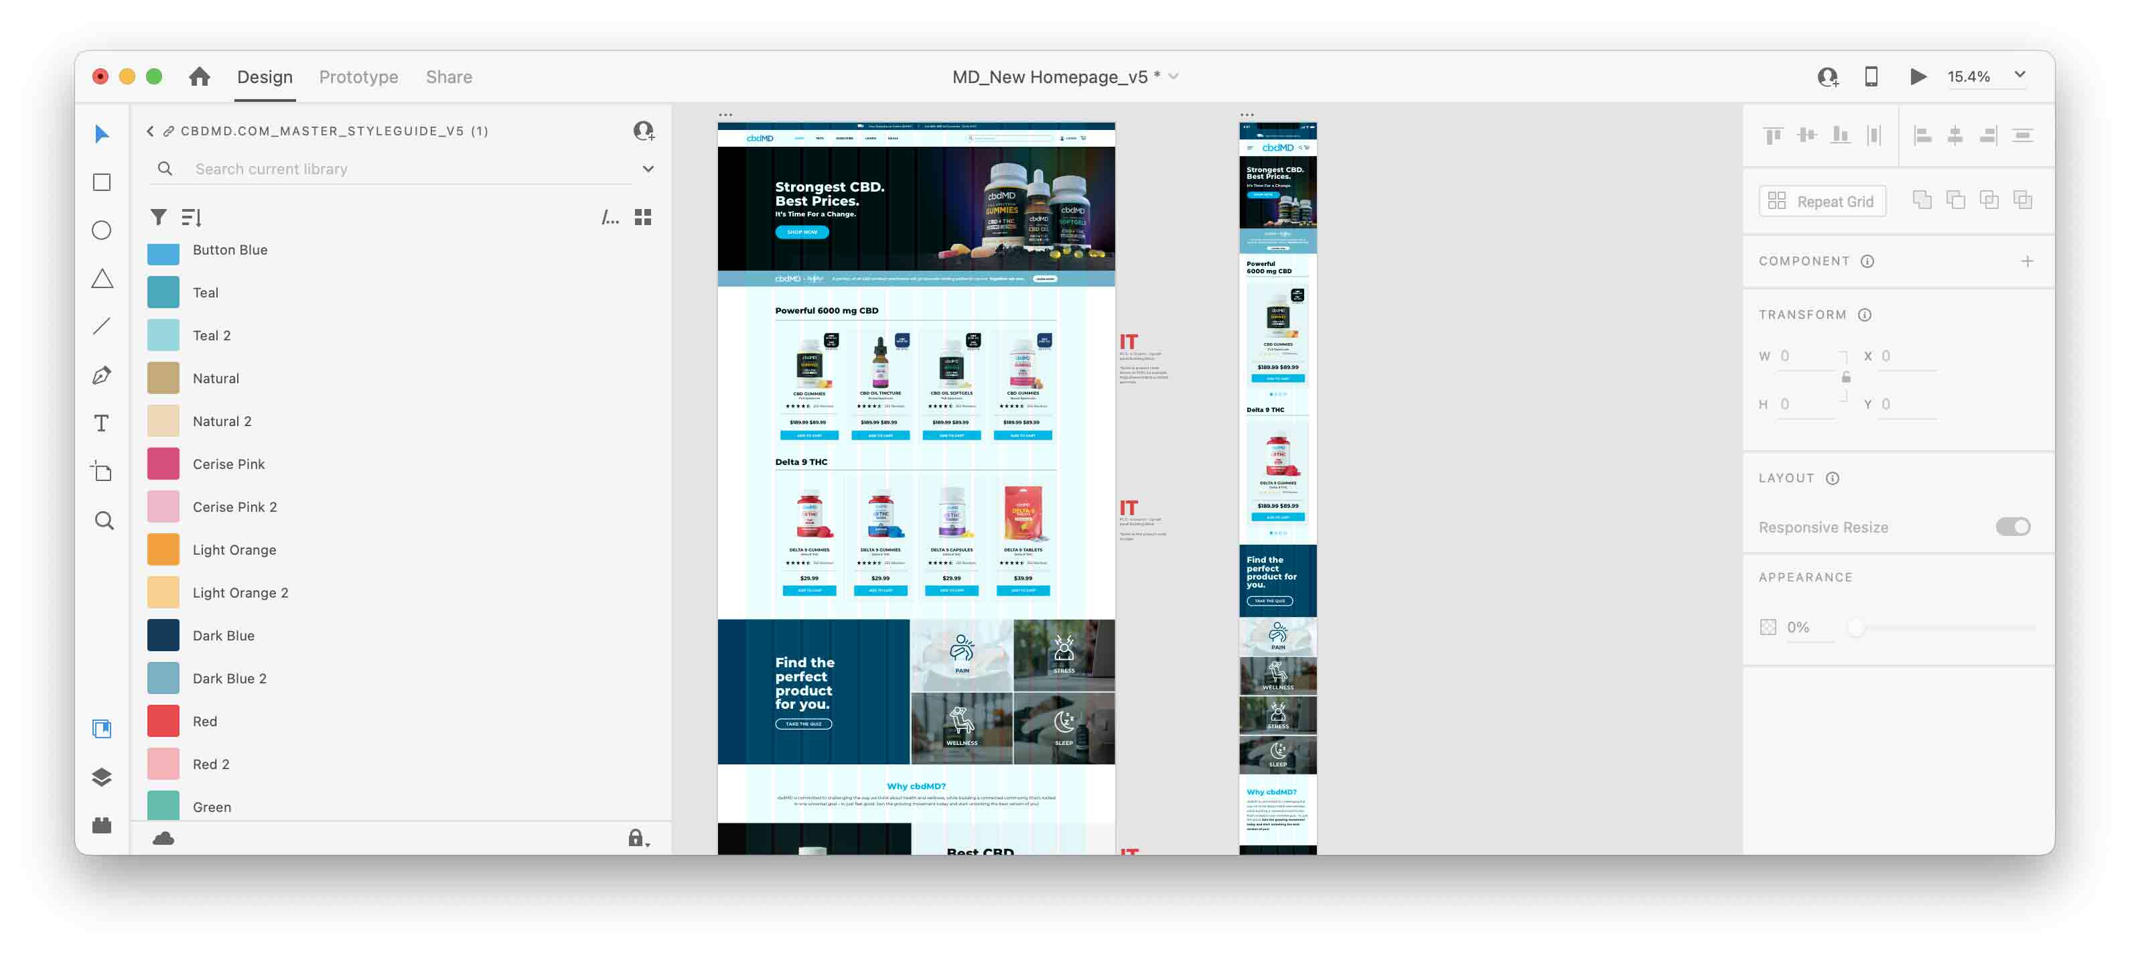
Task: Click the Teal 2 color label
Action: point(212,336)
